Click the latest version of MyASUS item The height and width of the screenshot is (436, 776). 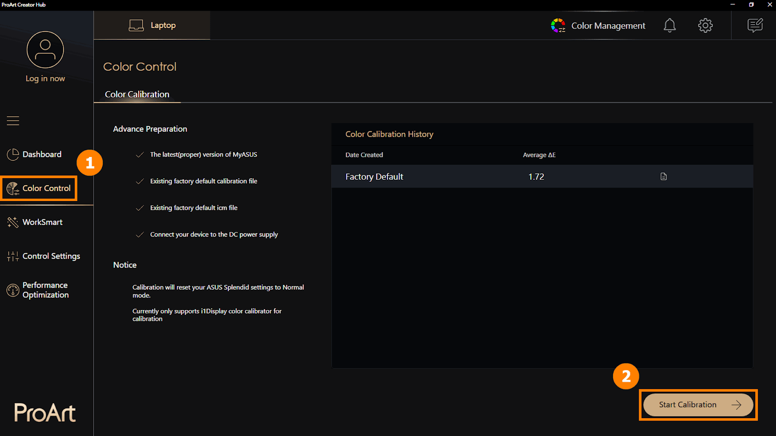pos(204,155)
